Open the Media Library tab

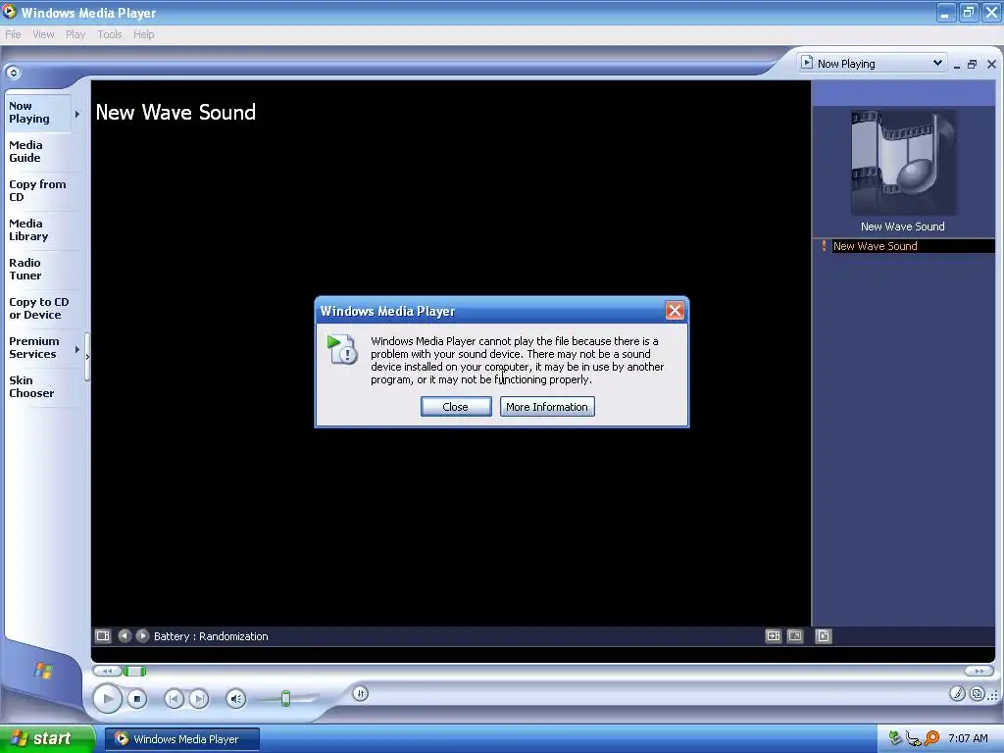tap(42, 229)
